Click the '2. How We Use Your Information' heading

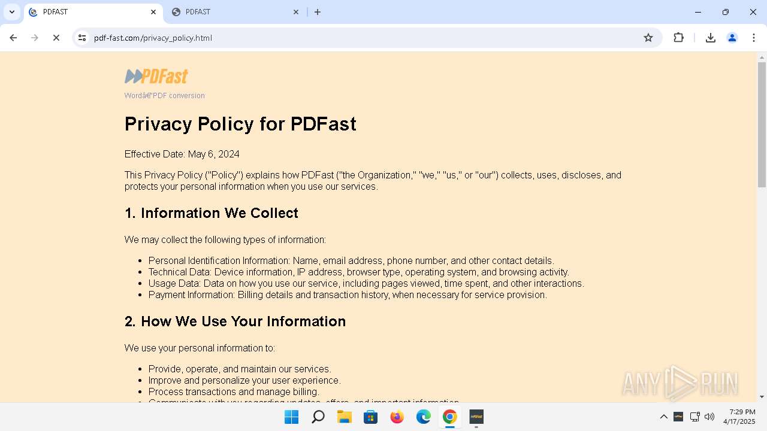click(235, 321)
